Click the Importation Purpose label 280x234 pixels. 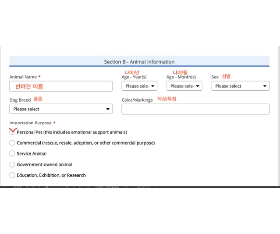click(30, 123)
